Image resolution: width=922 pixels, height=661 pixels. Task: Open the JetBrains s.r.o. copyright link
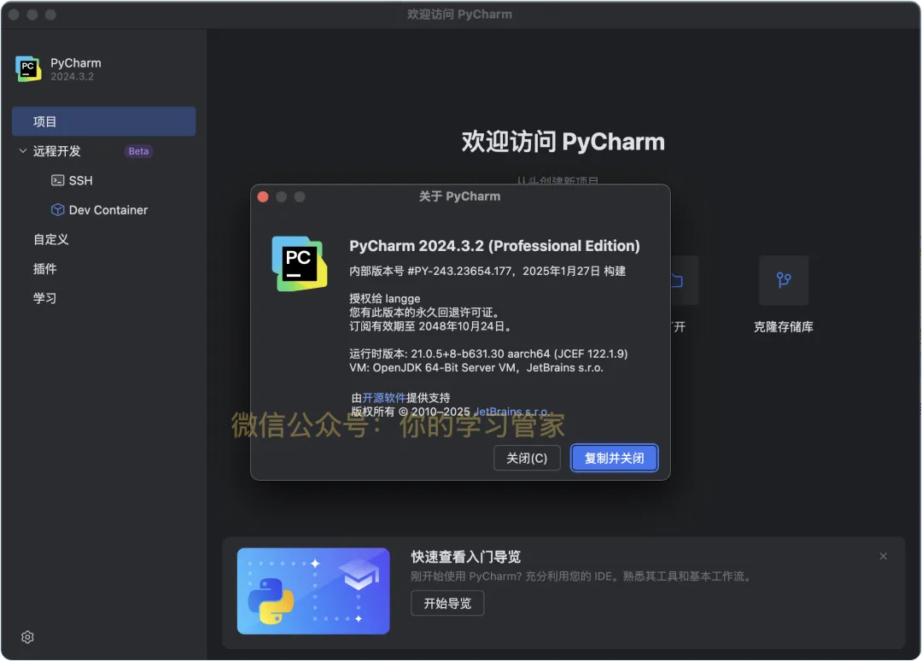(511, 412)
